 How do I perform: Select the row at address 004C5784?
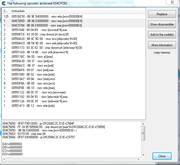[47, 25]
